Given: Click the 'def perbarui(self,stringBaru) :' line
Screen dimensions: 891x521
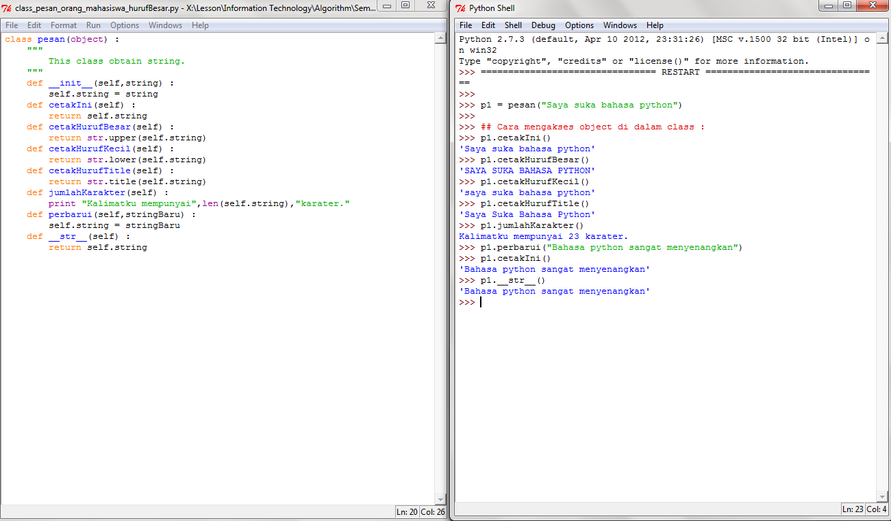Looking at the screenshot, I should point(111,214).
